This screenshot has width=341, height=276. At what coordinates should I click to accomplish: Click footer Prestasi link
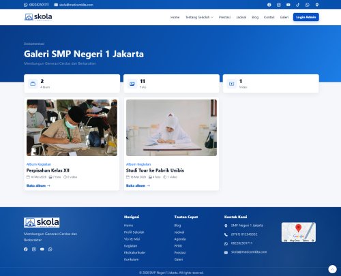(x=180, y=253)
